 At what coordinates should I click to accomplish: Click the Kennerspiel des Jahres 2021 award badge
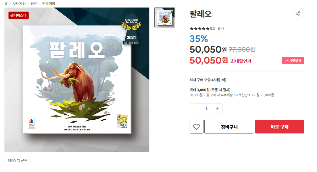pyautogui.click(x=131, y=29)
